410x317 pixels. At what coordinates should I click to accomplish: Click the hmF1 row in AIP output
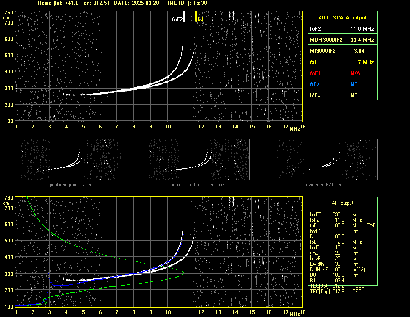[x=335, y=231]
